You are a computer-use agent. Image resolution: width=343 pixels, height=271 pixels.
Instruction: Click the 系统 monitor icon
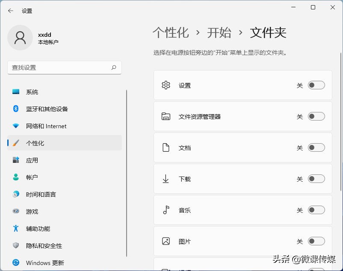click(x=16, y=92)
